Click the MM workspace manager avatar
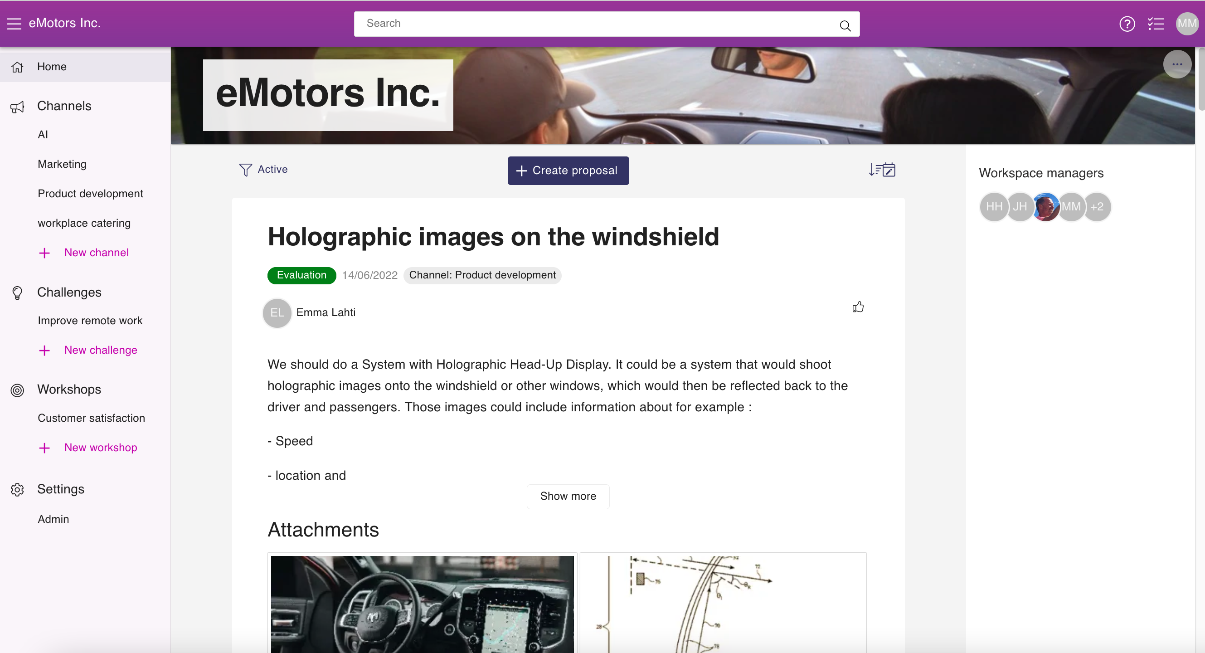 1071,207
